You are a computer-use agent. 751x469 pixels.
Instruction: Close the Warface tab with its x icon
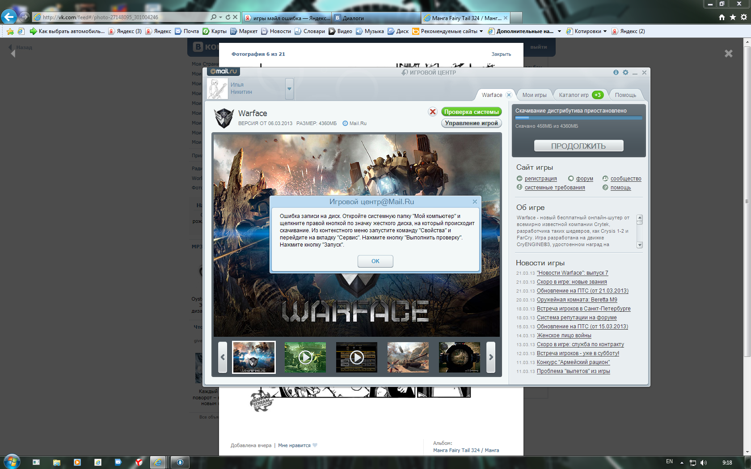coord(508,95)
